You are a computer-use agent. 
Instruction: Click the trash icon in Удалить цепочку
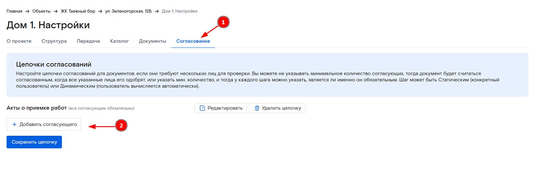(257, 108)
